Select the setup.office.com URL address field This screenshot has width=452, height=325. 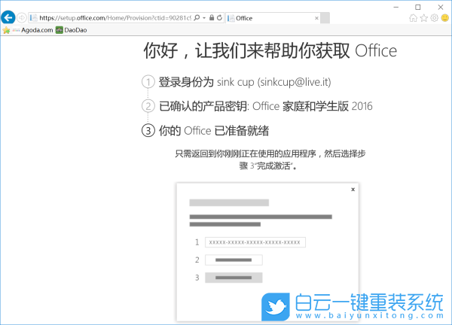coord(115,18)
